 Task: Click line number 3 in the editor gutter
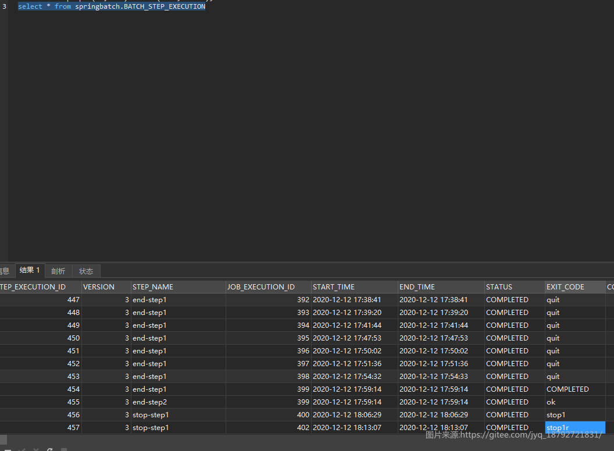4,6
